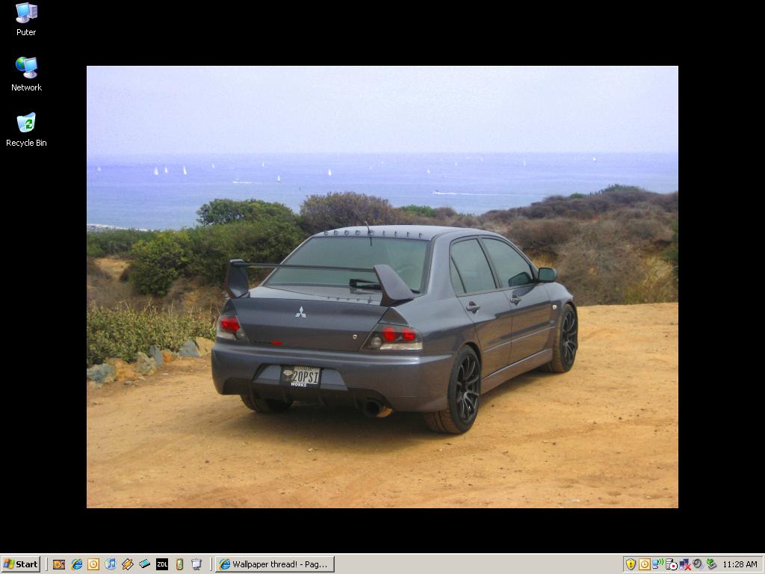Launch iTunes from Quick Launch
The image size is (765, 574).
pyautogui.click(x=111, y=564)
